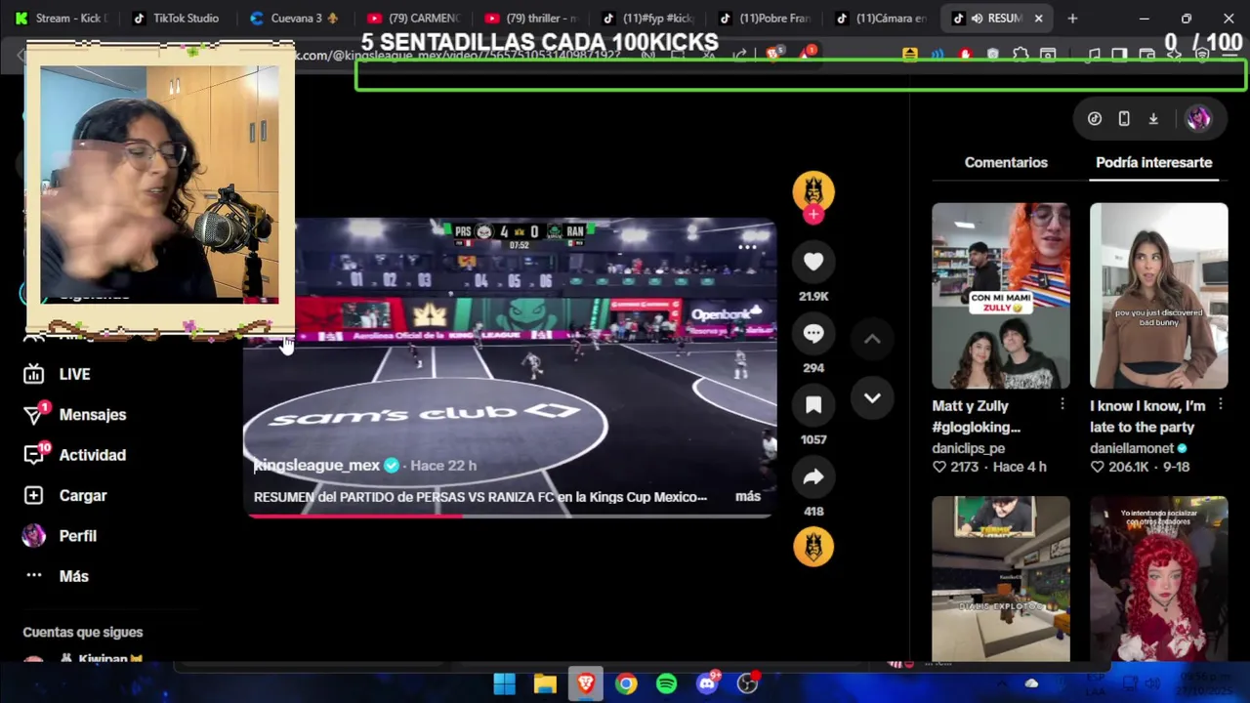Open the kingsleague_mex username link
1250x703 pixels.
316,466
